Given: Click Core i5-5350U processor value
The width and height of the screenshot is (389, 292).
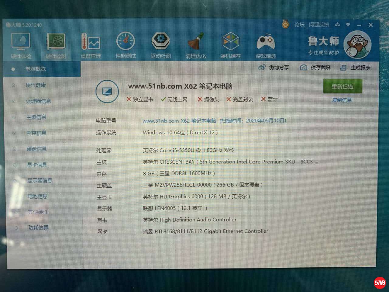Looking at the screenshot, I should (x=188, y=150).
